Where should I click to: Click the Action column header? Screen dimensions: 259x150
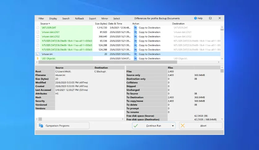click(136, 24)
